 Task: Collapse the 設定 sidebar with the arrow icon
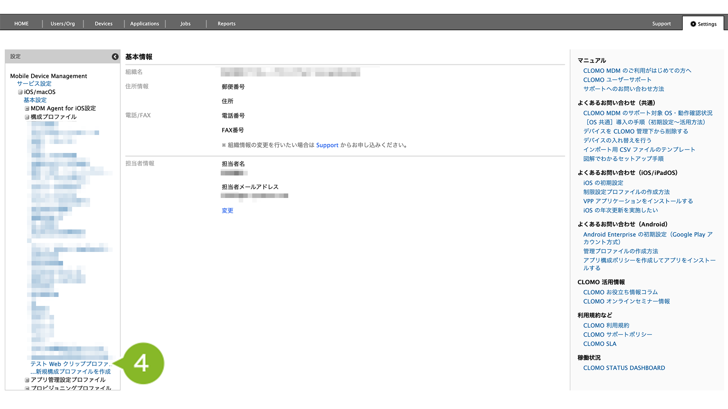coord(115,57)
